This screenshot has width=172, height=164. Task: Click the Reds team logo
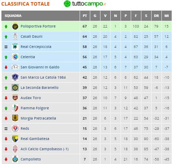click(15, 128)
